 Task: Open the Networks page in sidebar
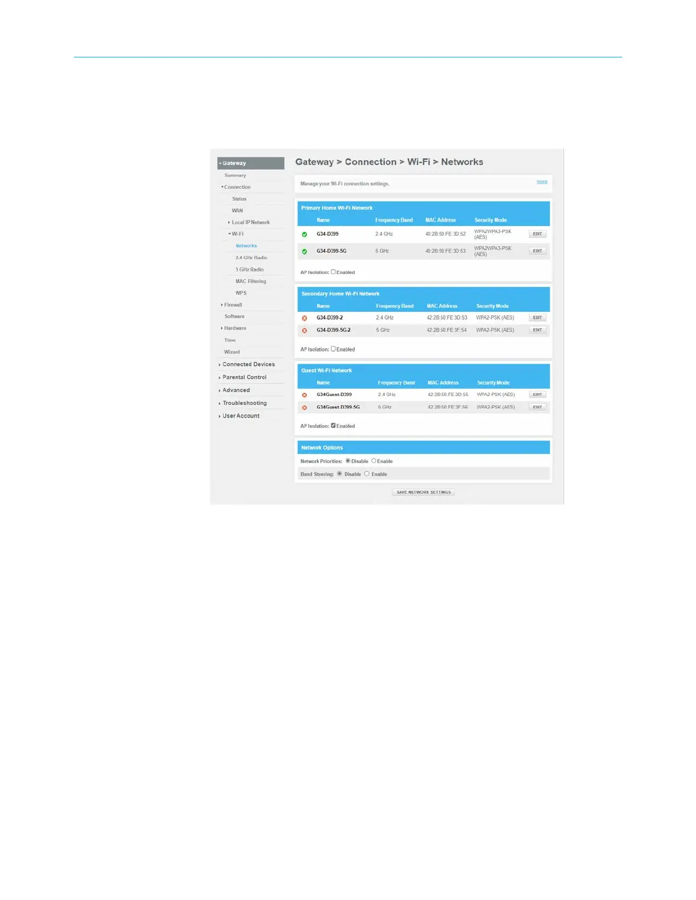246,246
